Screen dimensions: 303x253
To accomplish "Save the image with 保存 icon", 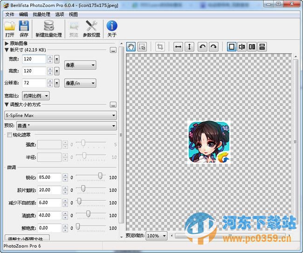I will click(x=24, y=28).
